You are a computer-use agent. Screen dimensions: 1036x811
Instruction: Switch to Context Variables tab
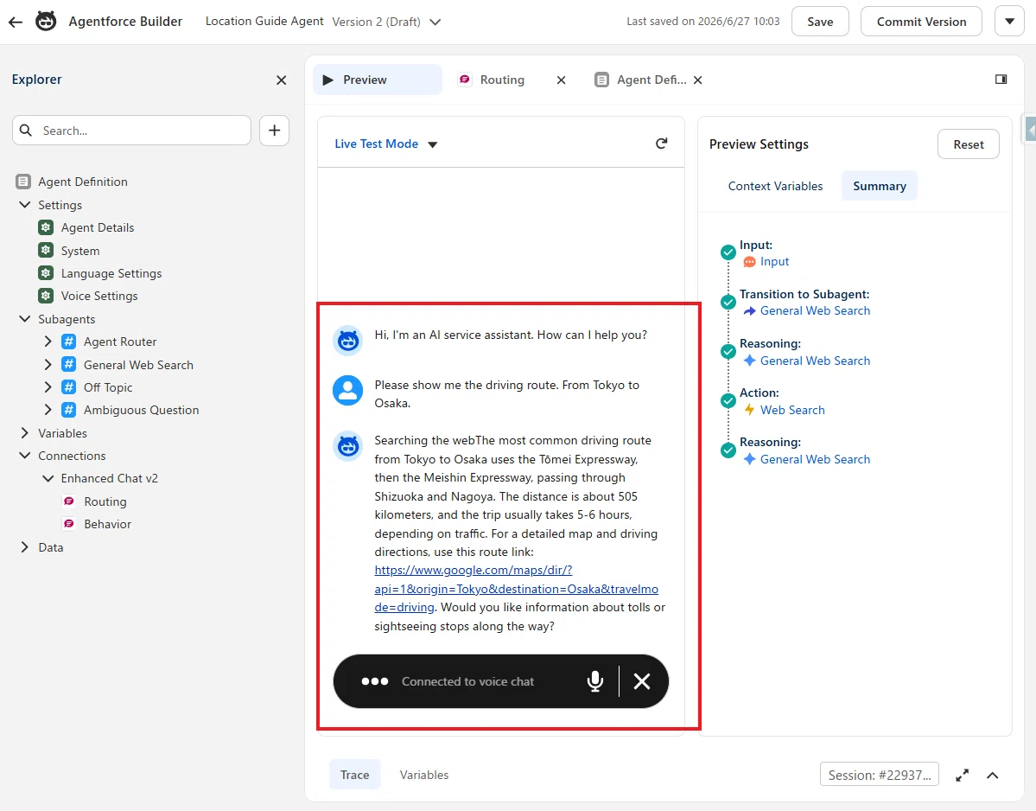775,186
